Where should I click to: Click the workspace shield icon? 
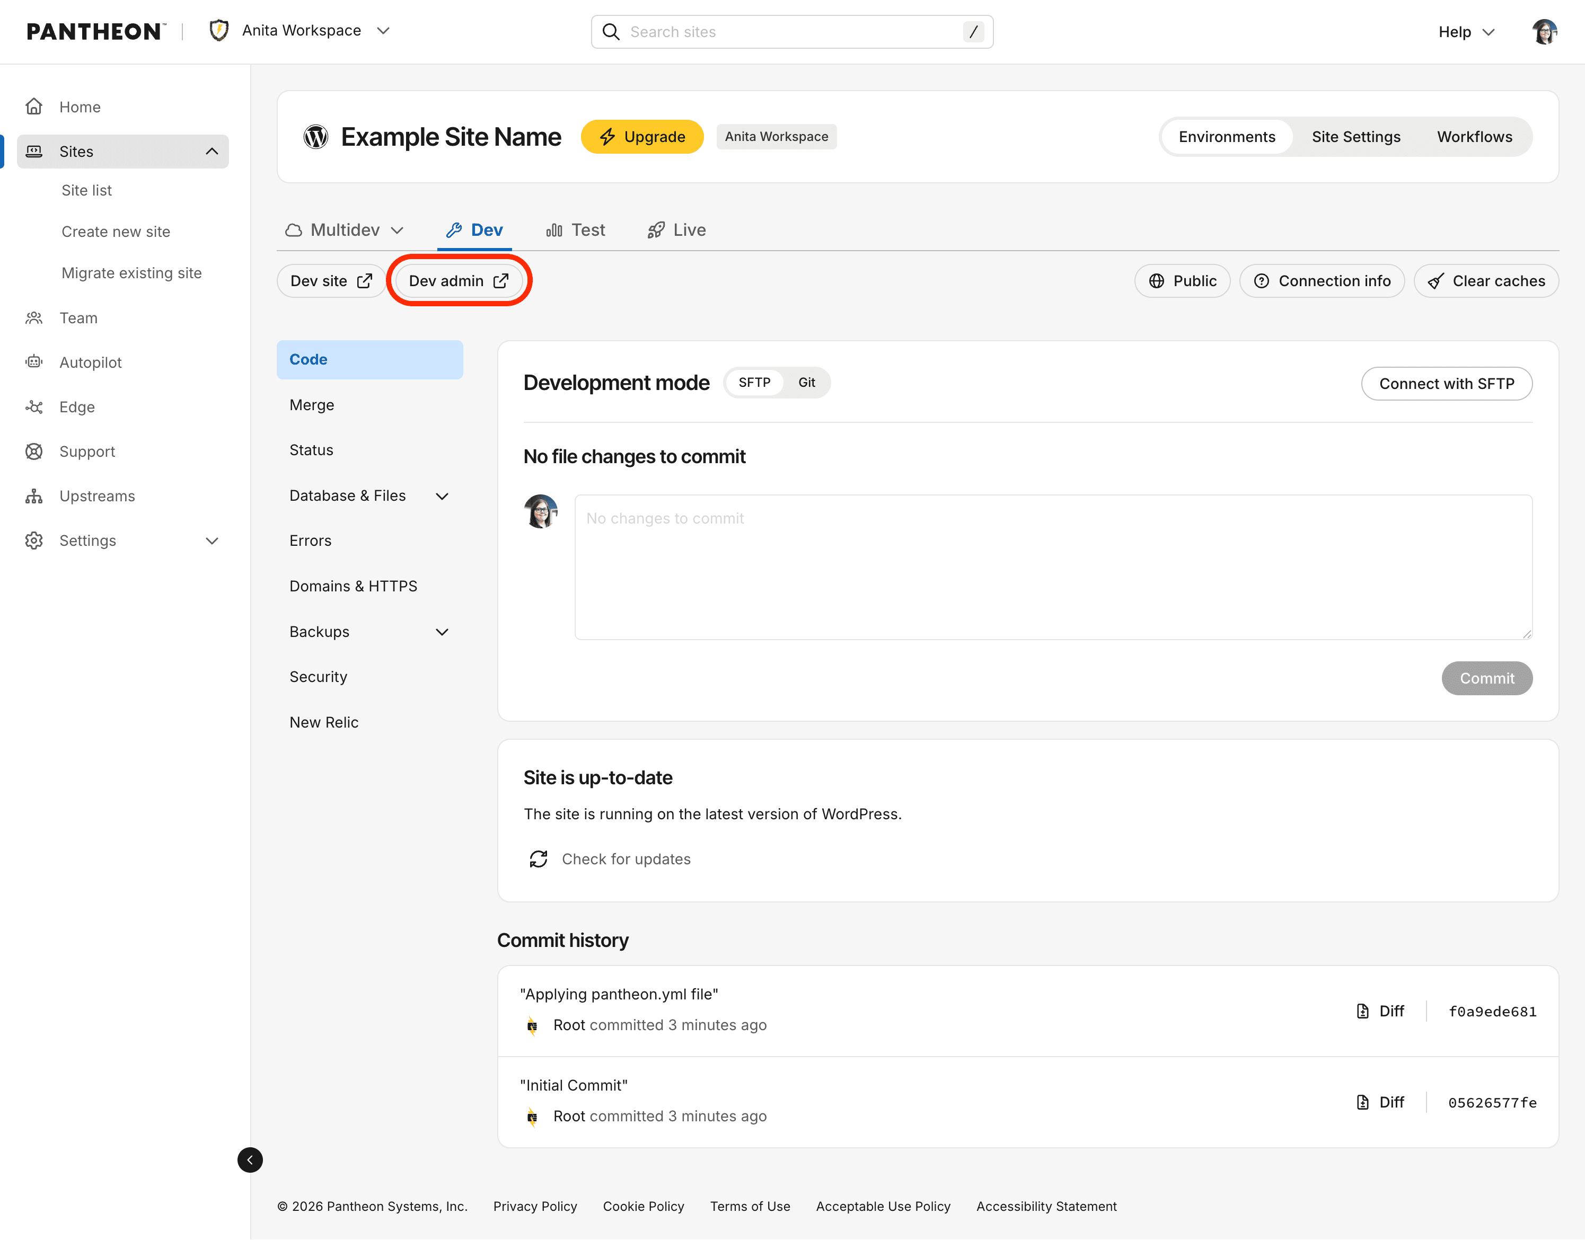218,31
